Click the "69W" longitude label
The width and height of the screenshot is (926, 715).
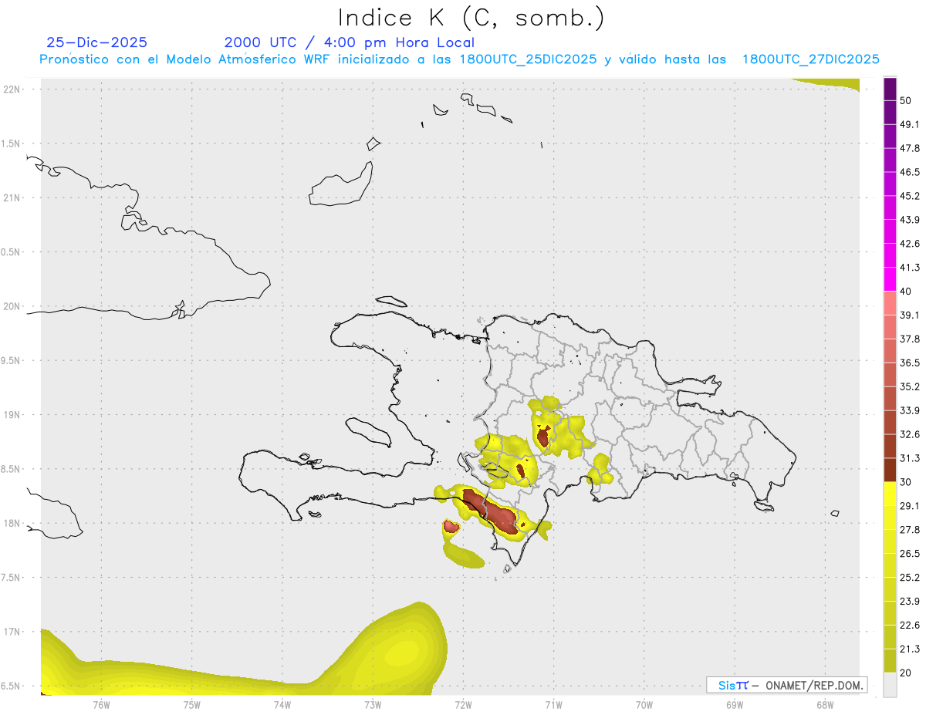point(734,705)
